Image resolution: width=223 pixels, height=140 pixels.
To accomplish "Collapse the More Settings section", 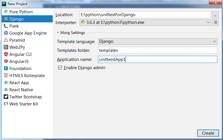I will tap(58, 33).
